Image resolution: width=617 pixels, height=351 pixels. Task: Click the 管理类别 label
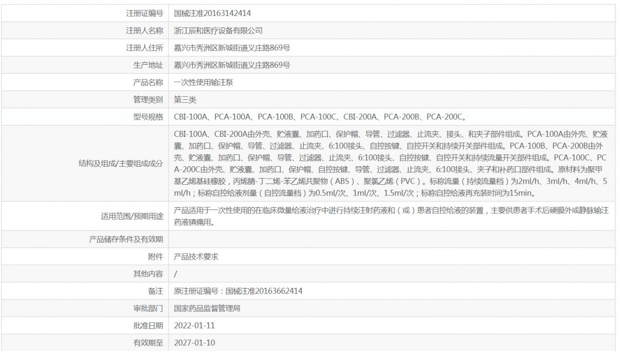point(149,99)
